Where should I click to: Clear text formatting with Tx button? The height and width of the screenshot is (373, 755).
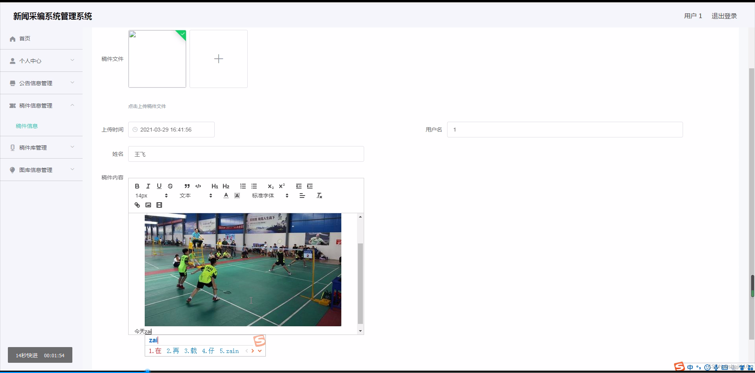tap(320, 195)
